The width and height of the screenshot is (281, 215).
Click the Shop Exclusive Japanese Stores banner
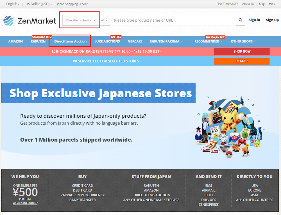(x=99, y=93)
